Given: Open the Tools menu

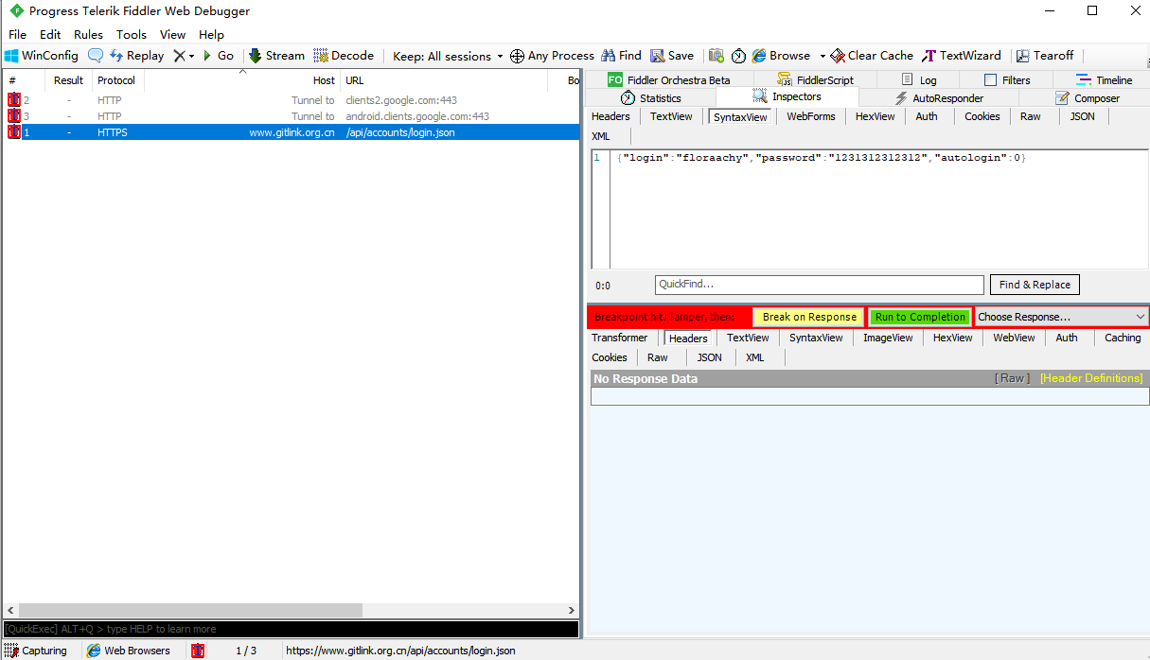Looking at the screenshot, I should (132, 34).
